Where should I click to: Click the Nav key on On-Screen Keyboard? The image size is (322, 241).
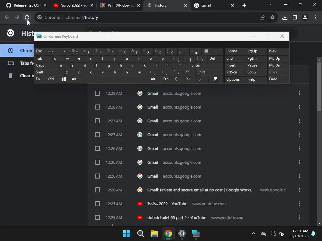(278, 51)
